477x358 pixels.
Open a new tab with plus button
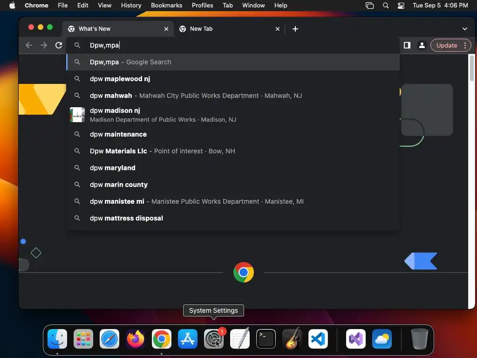coord(295,29)
